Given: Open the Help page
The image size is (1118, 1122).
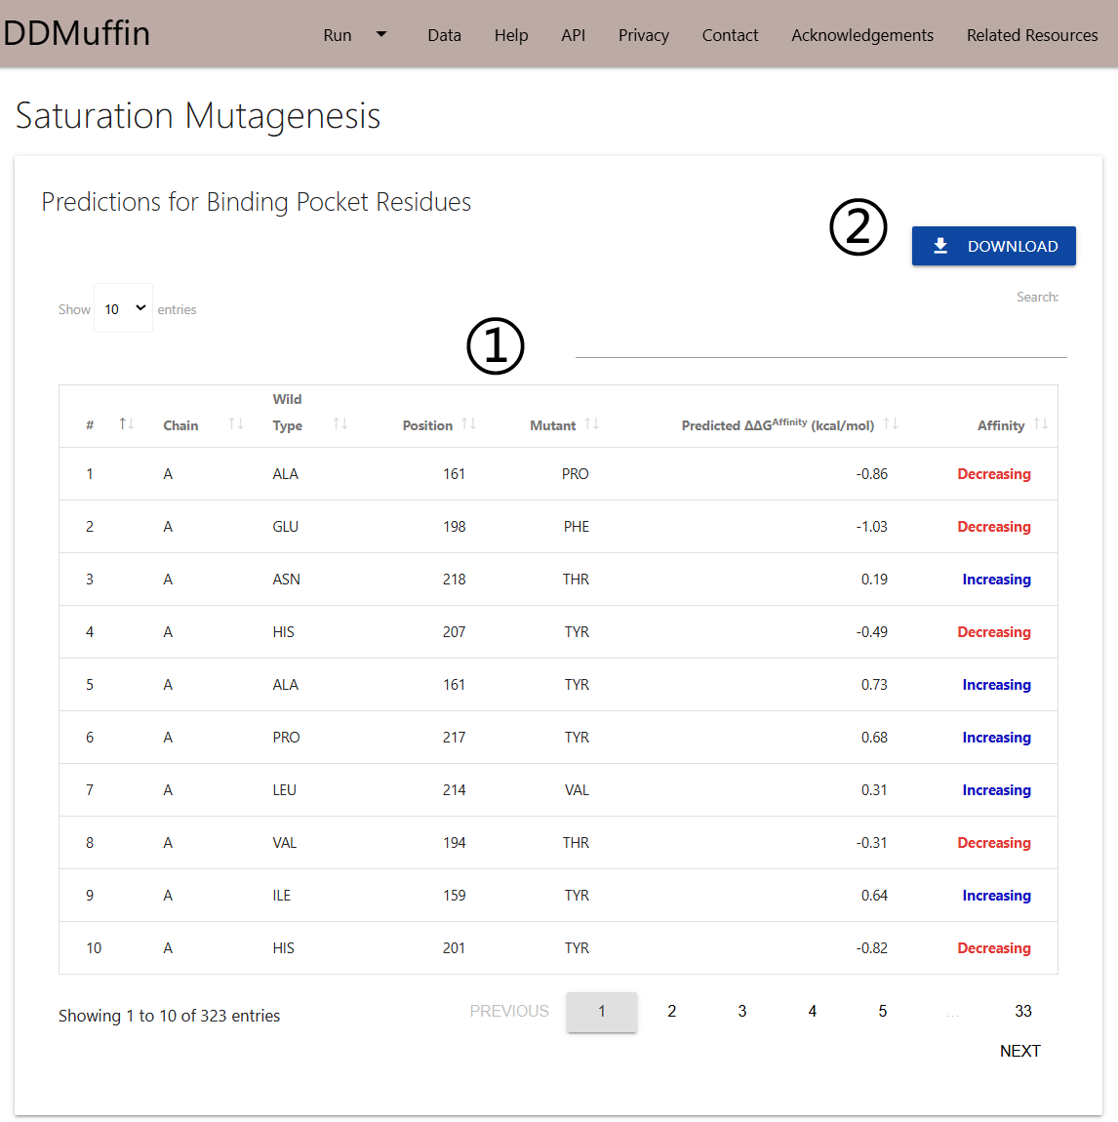Looking at the screenshot, I should coord(511,35).
